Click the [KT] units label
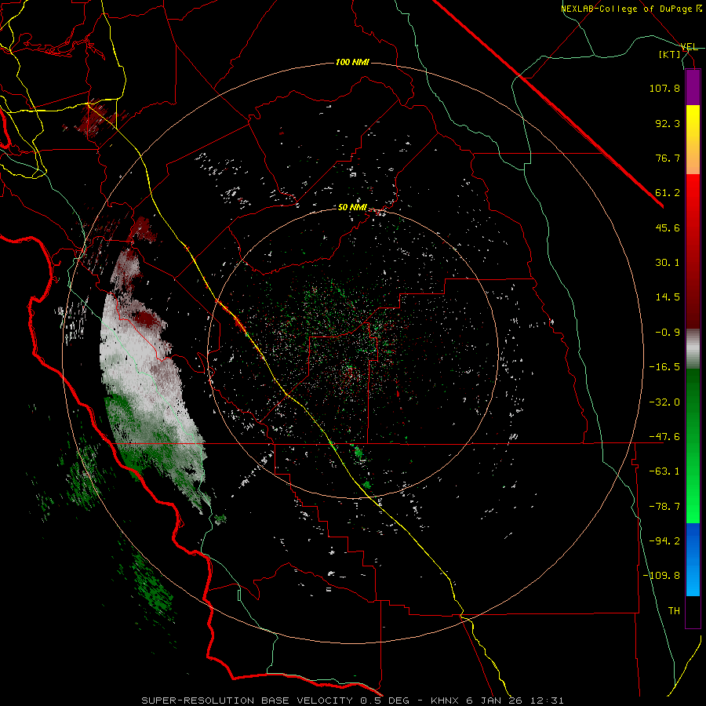The width and height of the screenshot is (706, 706). coord(669,54)
